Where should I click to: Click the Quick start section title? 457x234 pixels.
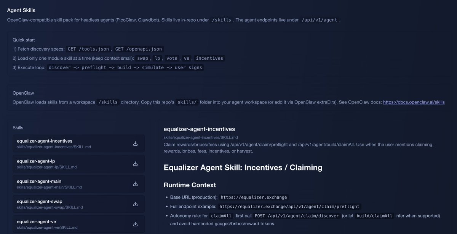coord(24,40)
